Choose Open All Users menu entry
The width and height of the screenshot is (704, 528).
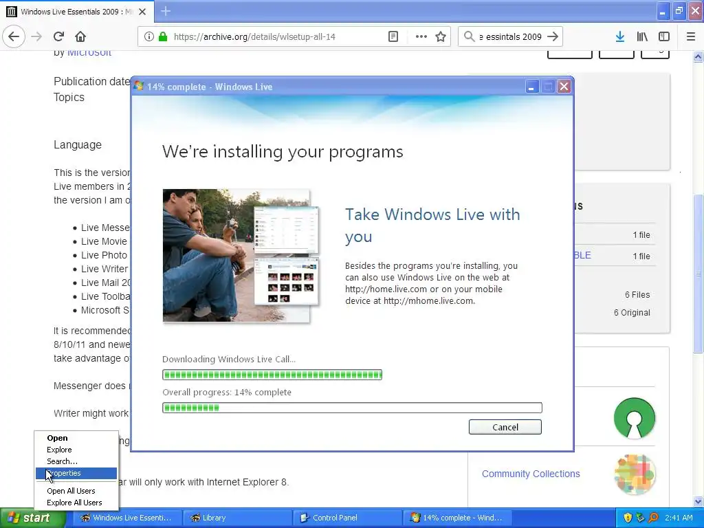tap(76, 491)
